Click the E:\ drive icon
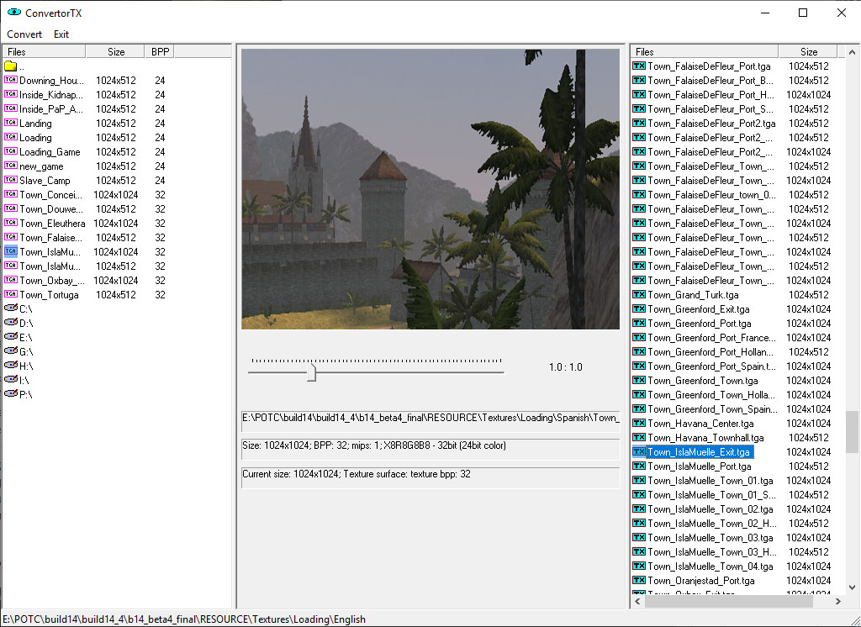The image size is (861, 627). click(x=10, y=338)
